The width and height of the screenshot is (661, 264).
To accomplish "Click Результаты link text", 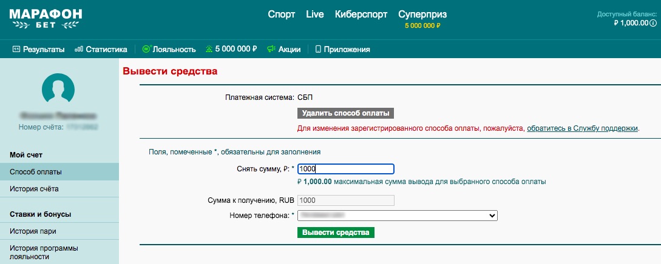I will click(44, 49).
